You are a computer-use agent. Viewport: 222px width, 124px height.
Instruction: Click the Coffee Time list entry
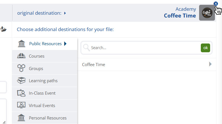(x=94, y=65)
